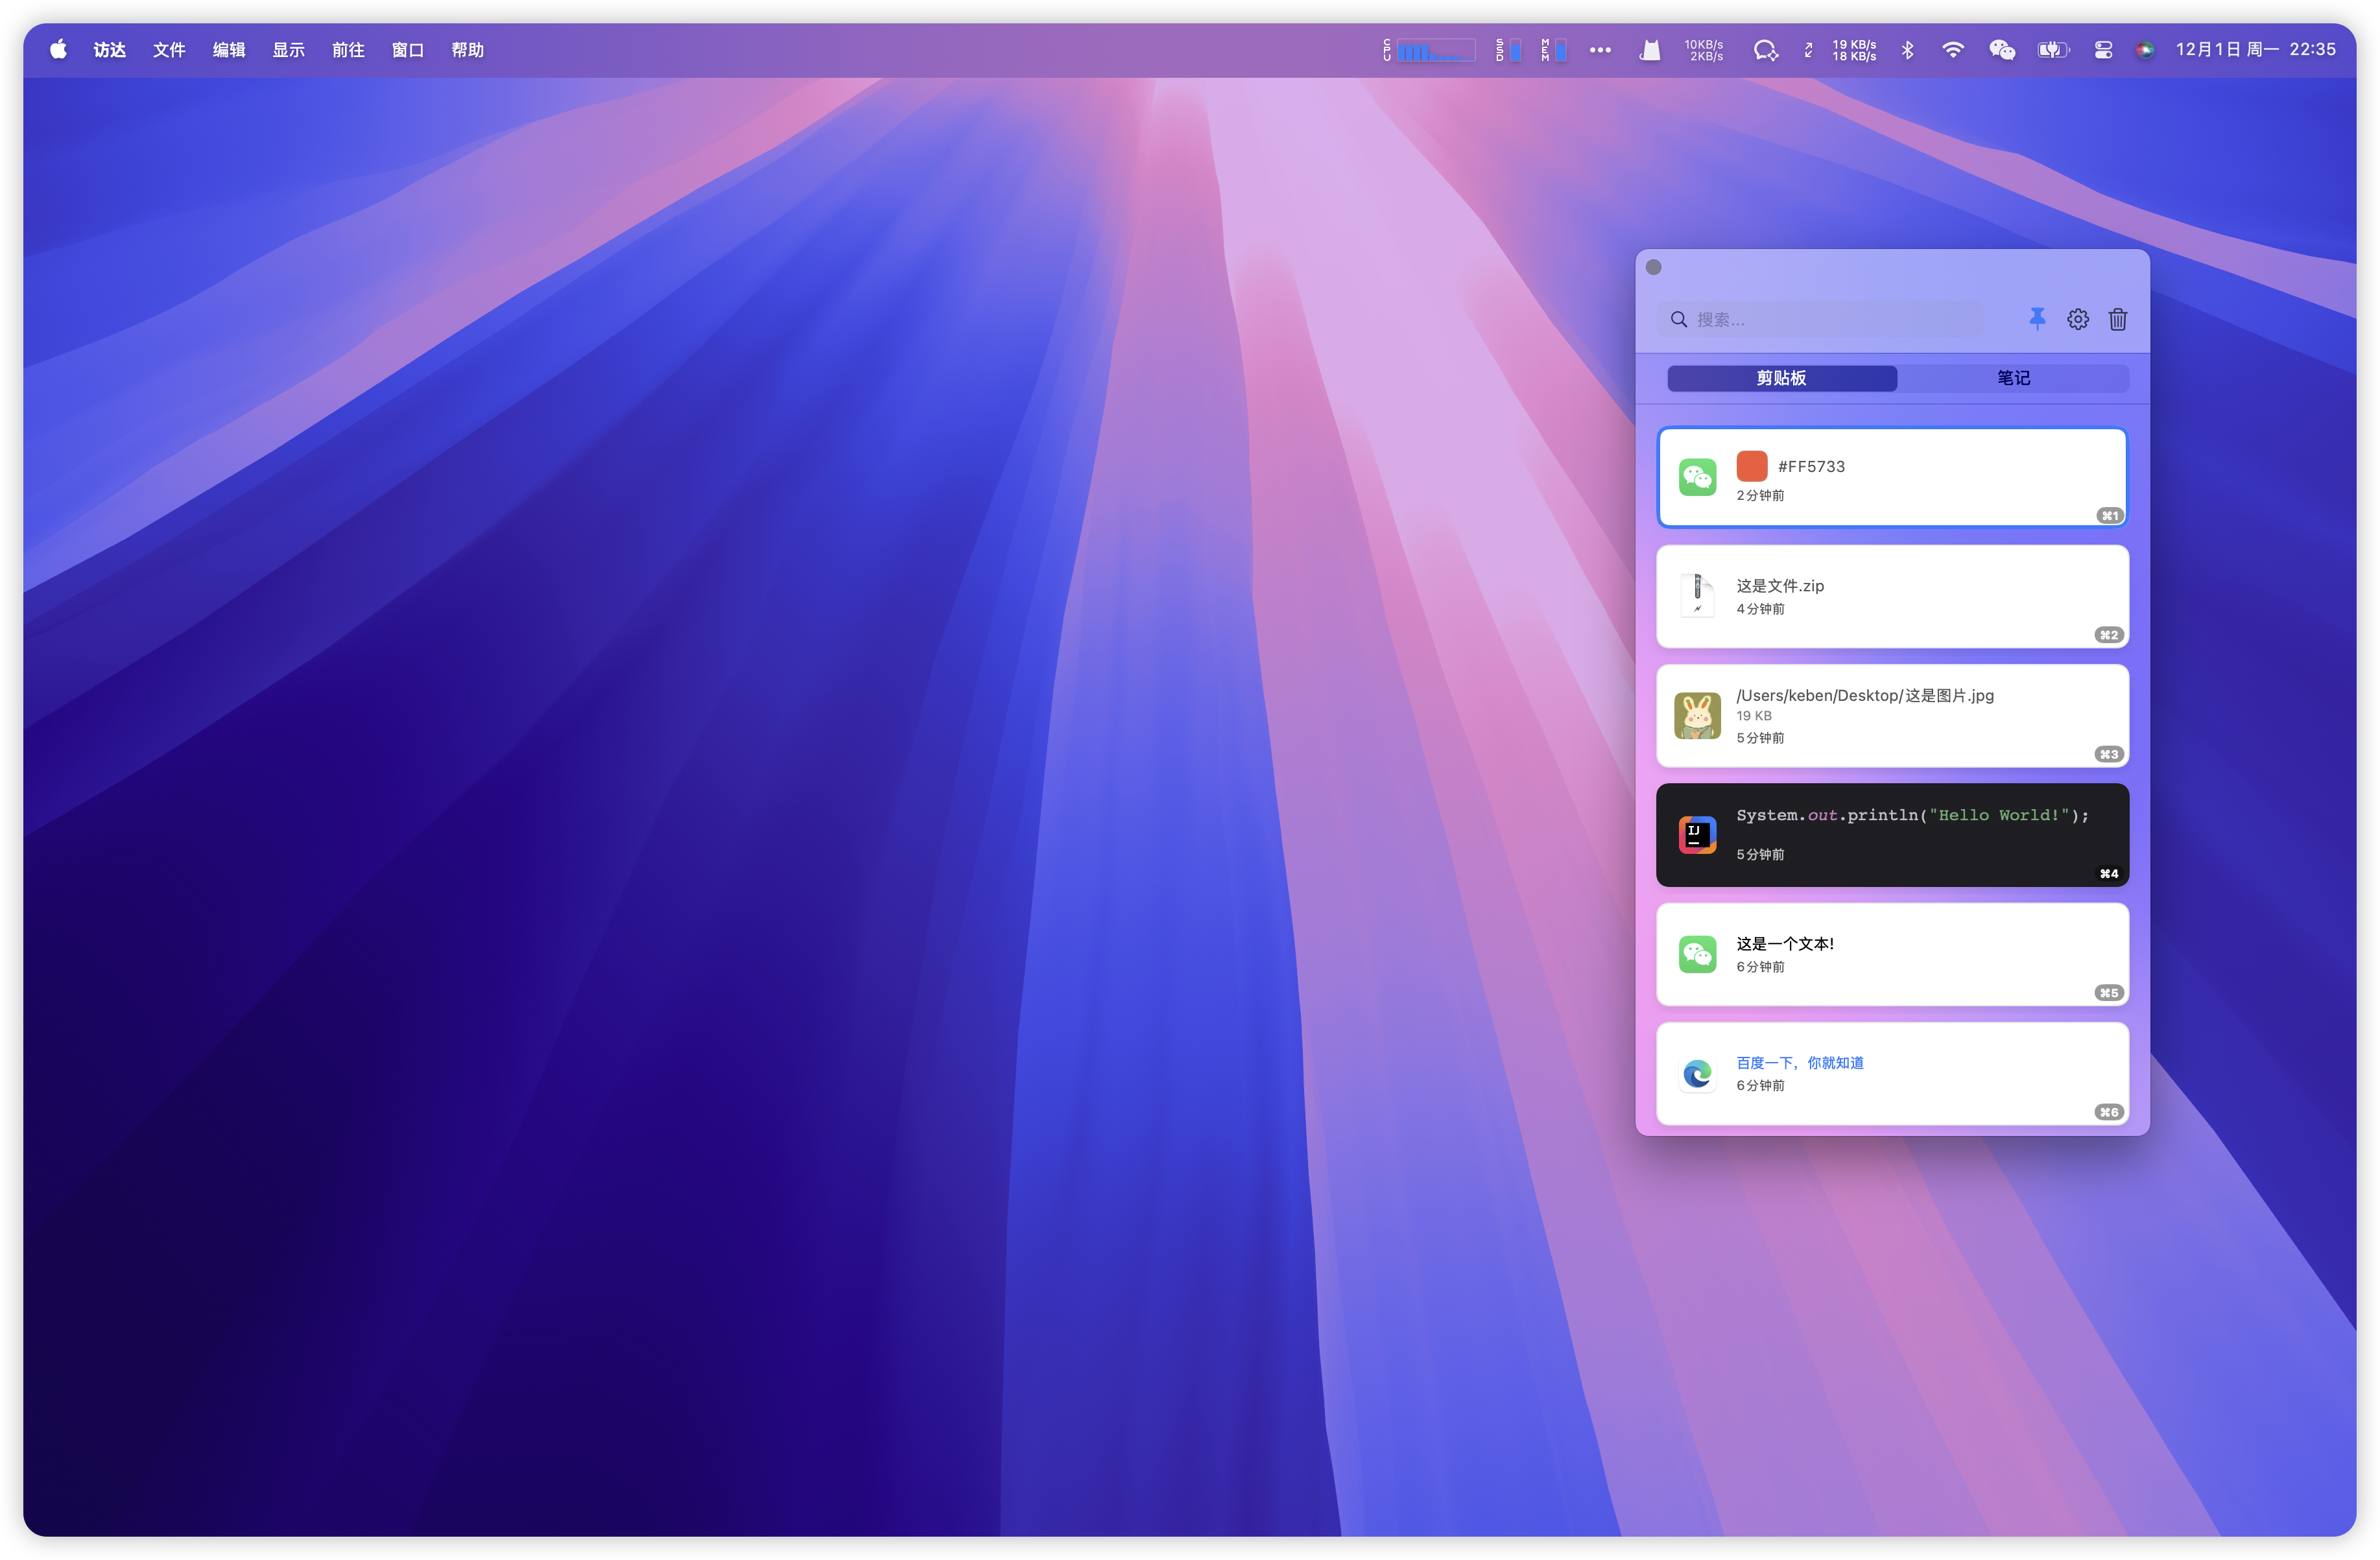Toggle the blue pin icon
2380x1560 pixels.
[2037, 319]
